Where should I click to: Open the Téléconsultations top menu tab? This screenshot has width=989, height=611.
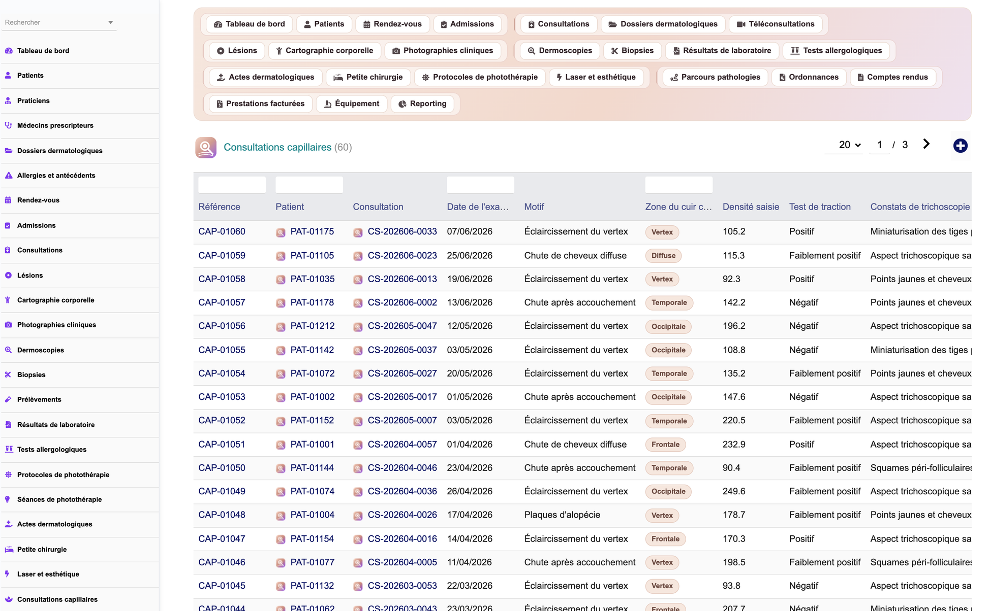[x=776, y=24]
